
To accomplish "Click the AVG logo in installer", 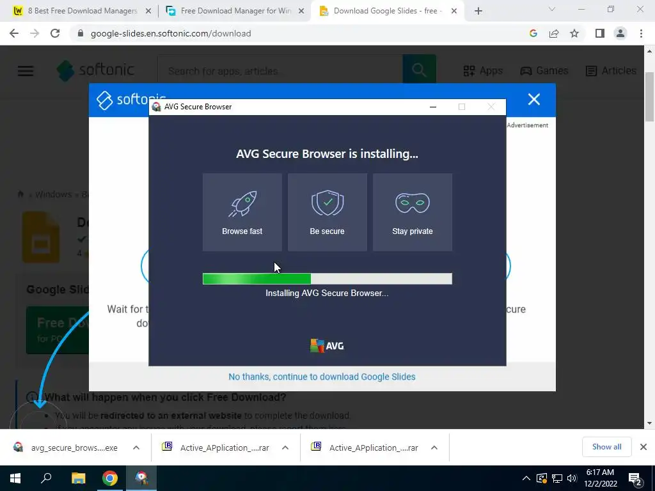I will [327, 346].
